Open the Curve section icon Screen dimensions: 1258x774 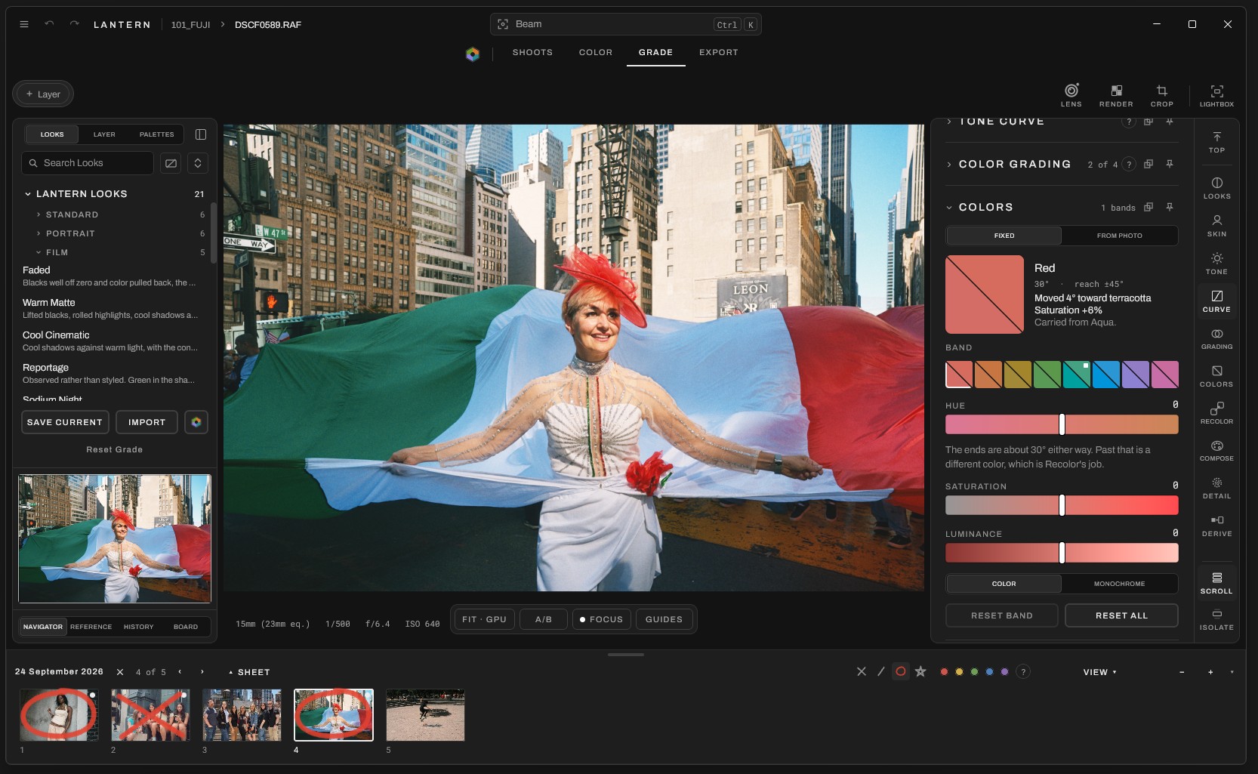coord(1216,301)
